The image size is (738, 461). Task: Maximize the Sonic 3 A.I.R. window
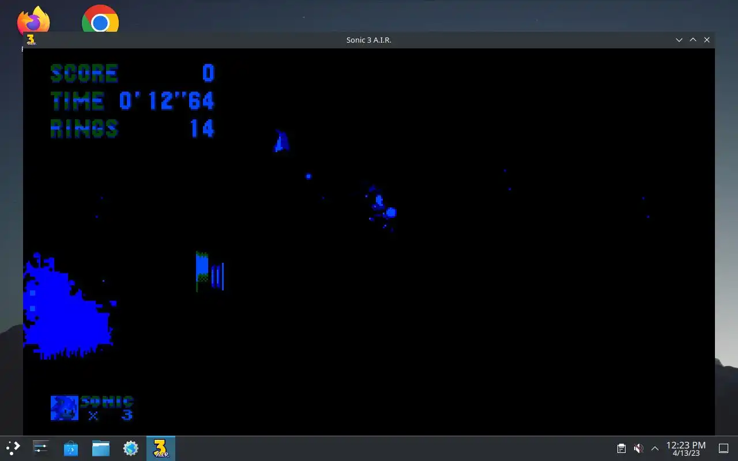(693, 40)
